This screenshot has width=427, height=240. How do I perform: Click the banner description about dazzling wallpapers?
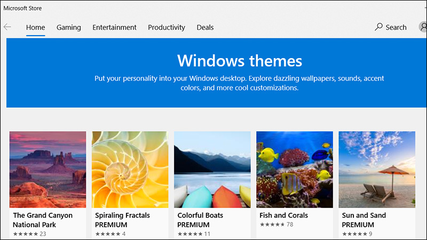click(239, 83)
